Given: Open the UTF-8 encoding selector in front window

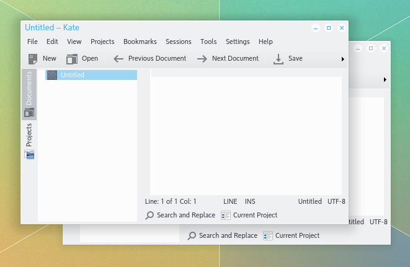Looking at the screenshot, I should [x=336, y=201].
